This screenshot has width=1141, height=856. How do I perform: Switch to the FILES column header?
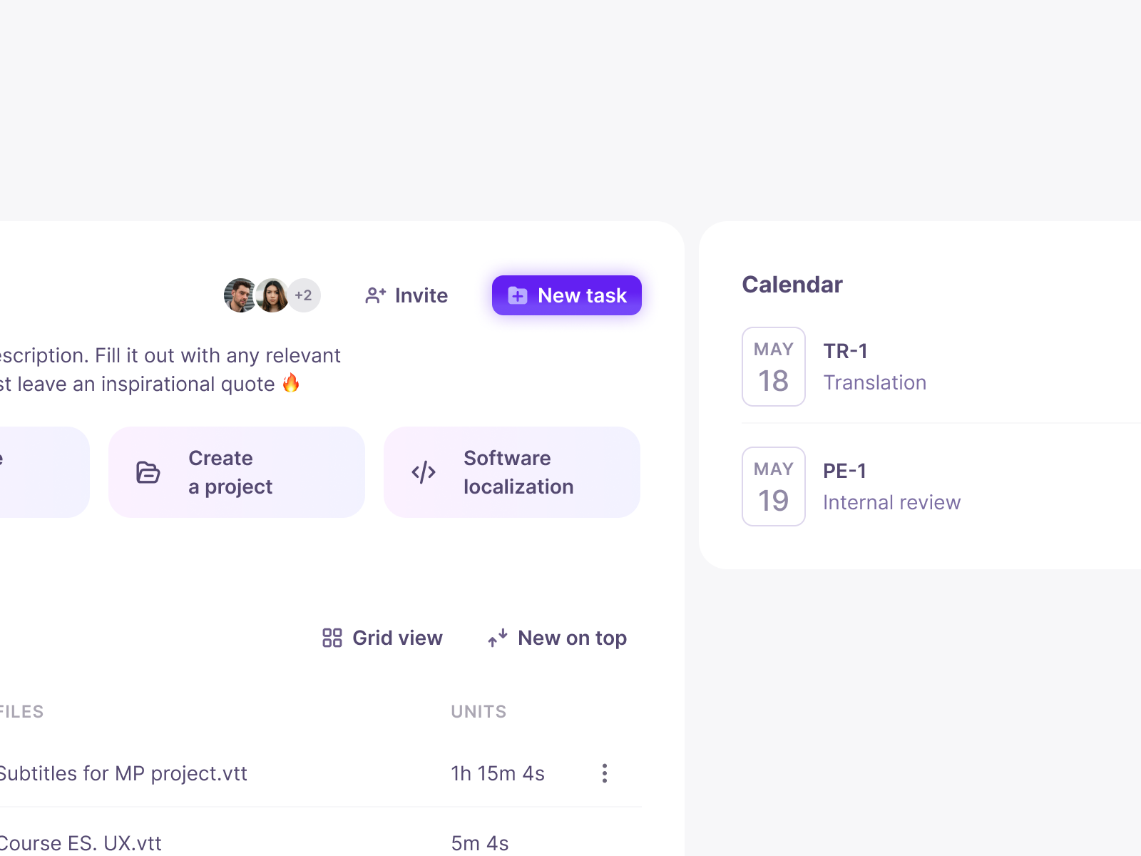[x=21, y=711]
